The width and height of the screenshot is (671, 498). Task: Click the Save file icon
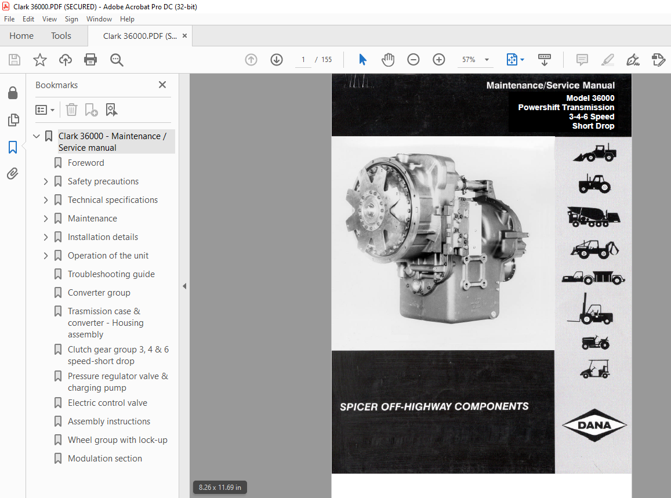[x=14, y=60]
